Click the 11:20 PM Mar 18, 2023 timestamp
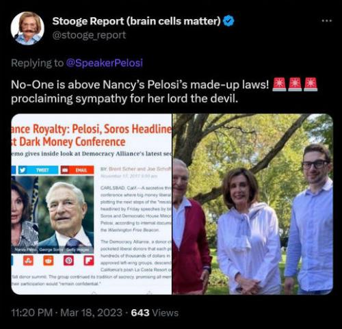342x329 pixels. (x=66, y=313)
